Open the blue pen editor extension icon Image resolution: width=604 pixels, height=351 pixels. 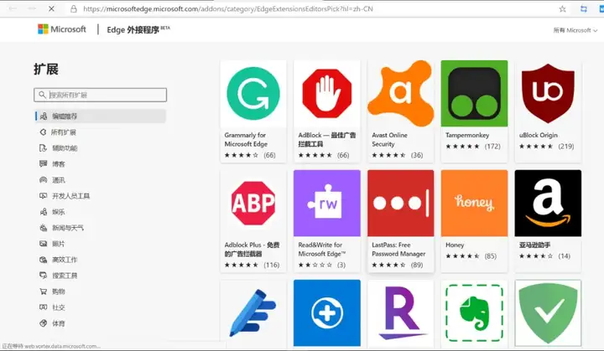tap(253, 313)
